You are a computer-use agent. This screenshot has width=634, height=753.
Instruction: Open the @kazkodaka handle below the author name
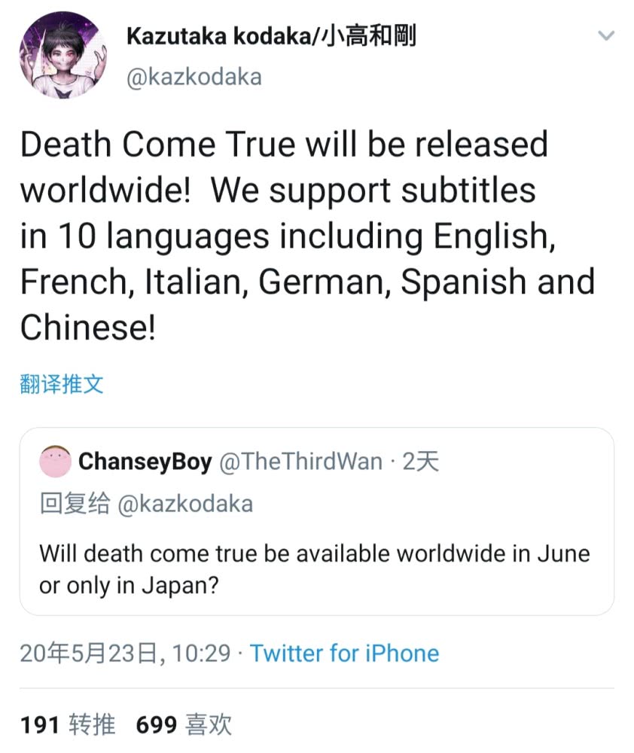[x=194, y=77]
